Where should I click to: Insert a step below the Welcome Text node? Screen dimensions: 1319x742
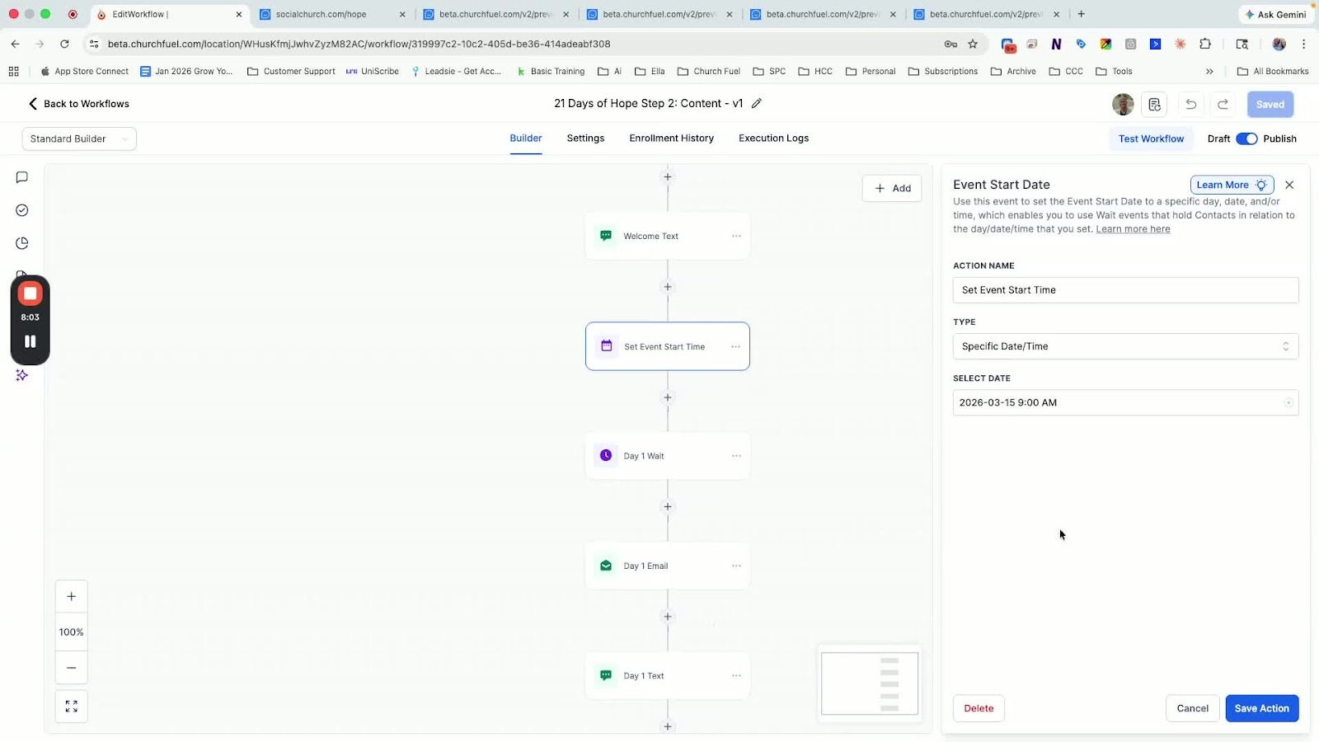pyautogui.click(x=668, y=287)
